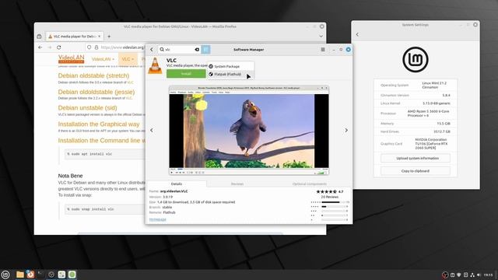The image size is (498, 280).
Task: Reload the page in Firefox
Action: tap(59, 47)
